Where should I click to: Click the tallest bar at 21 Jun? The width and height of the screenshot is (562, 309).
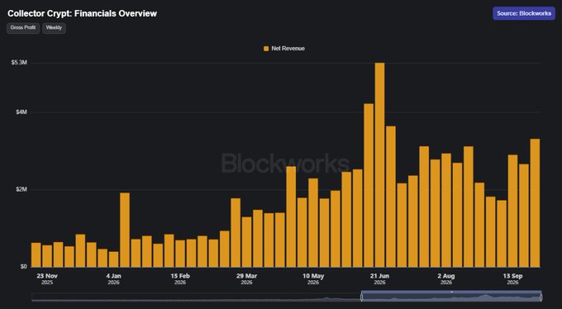[x=379, y=165]
